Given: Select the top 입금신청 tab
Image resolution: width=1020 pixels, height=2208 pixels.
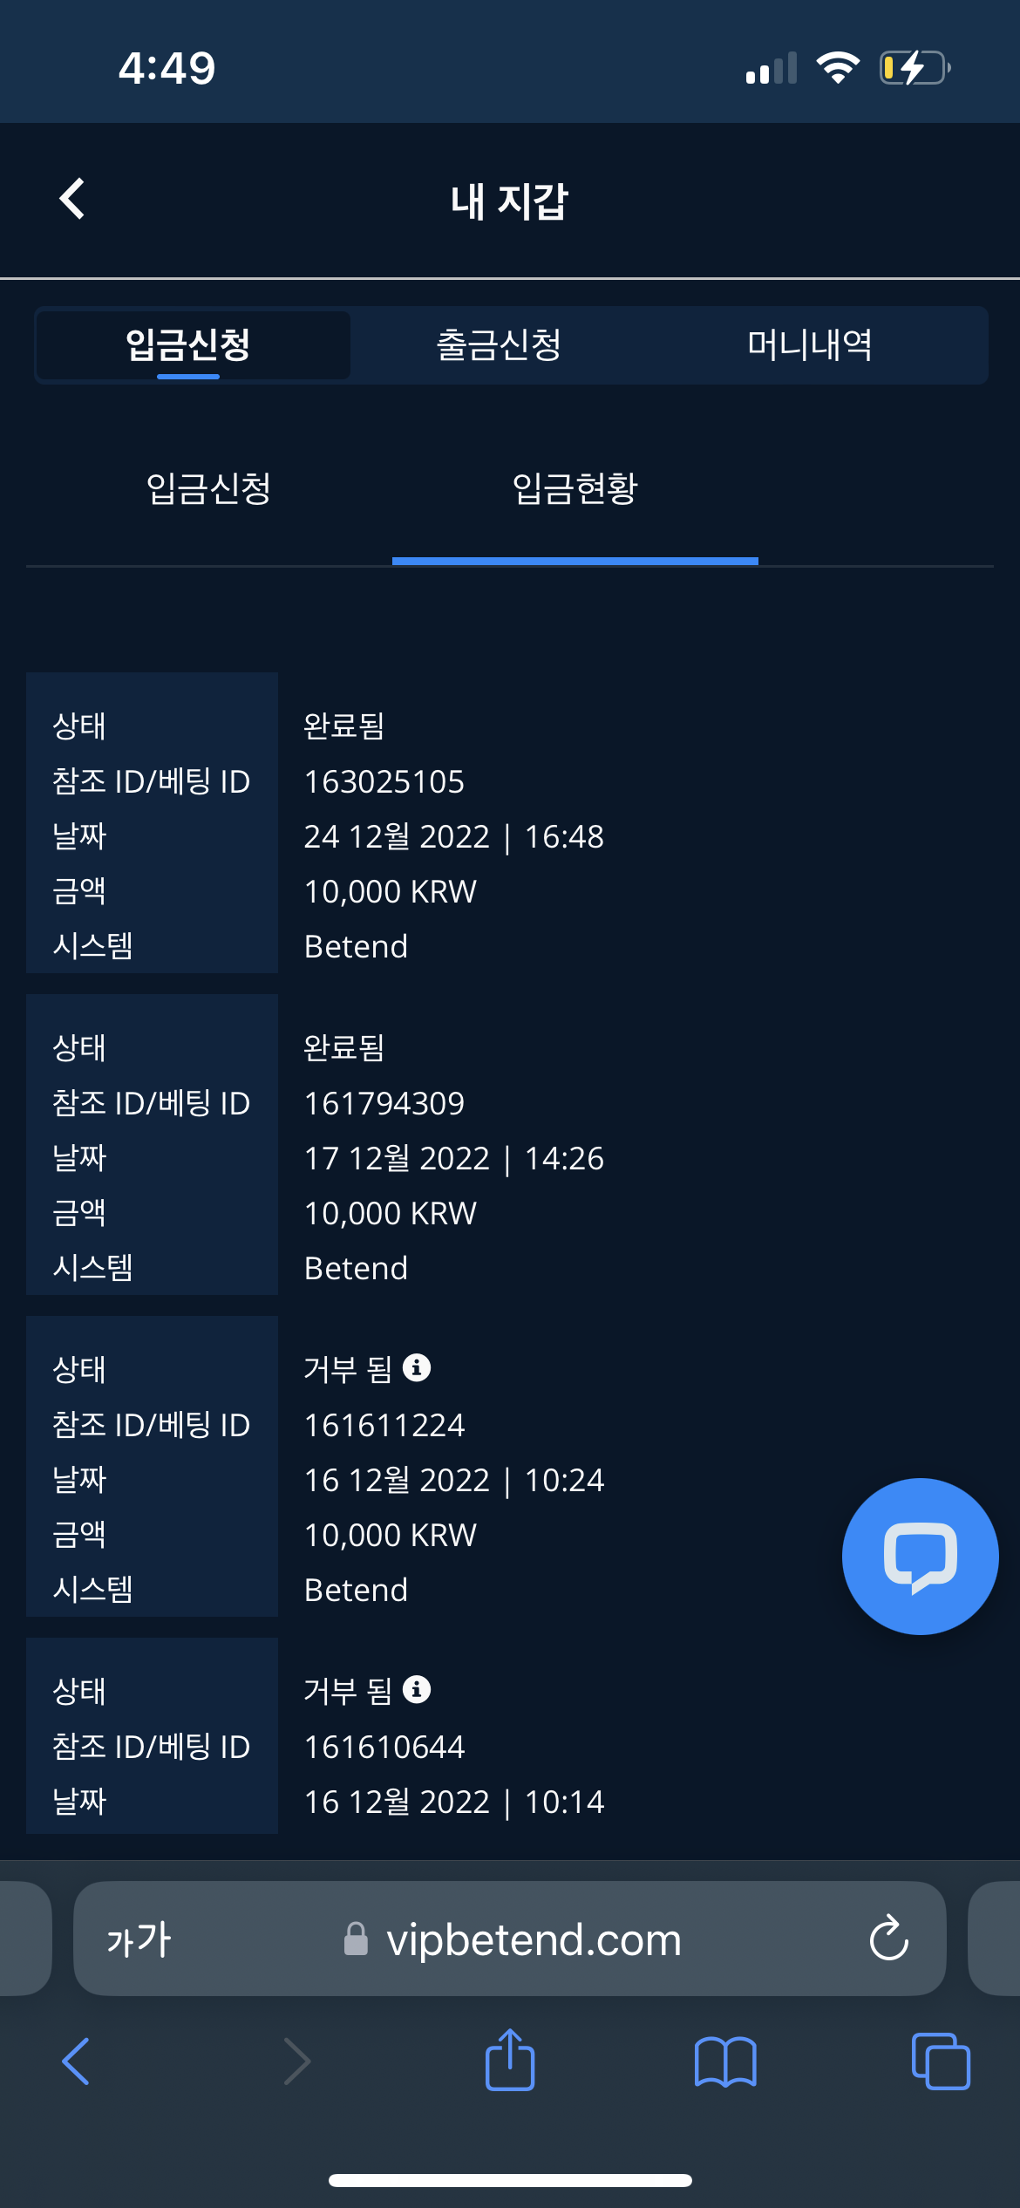Looking at the screenshot, I should coord(188,344).
